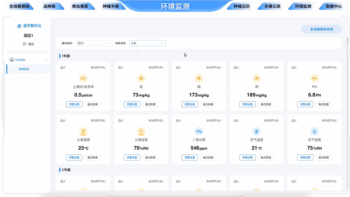Open the 种植手册 top tab
This screenshot has height=197, width=350.
click(x=111, y=7)
